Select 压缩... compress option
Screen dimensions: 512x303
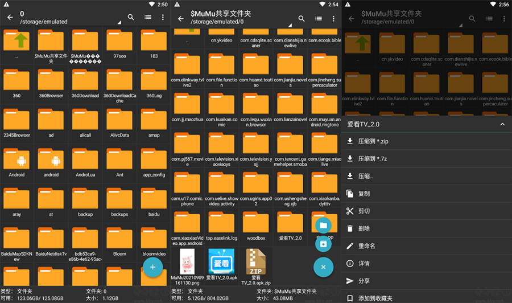(x=427, y=176)
